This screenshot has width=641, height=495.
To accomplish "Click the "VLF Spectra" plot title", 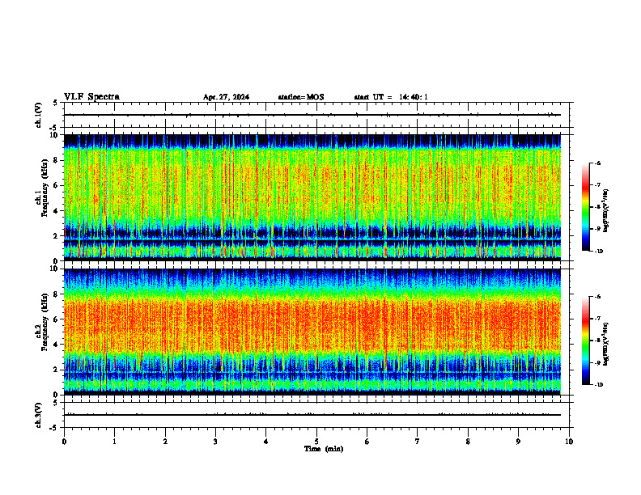I will (91, 97).
